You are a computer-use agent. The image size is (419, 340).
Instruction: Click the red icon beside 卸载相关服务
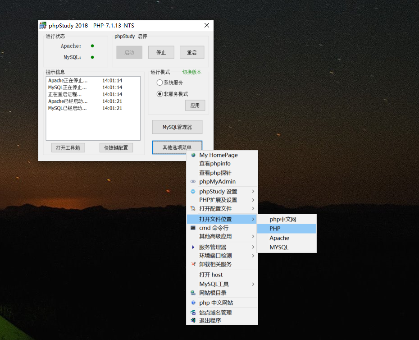(193, 264)
